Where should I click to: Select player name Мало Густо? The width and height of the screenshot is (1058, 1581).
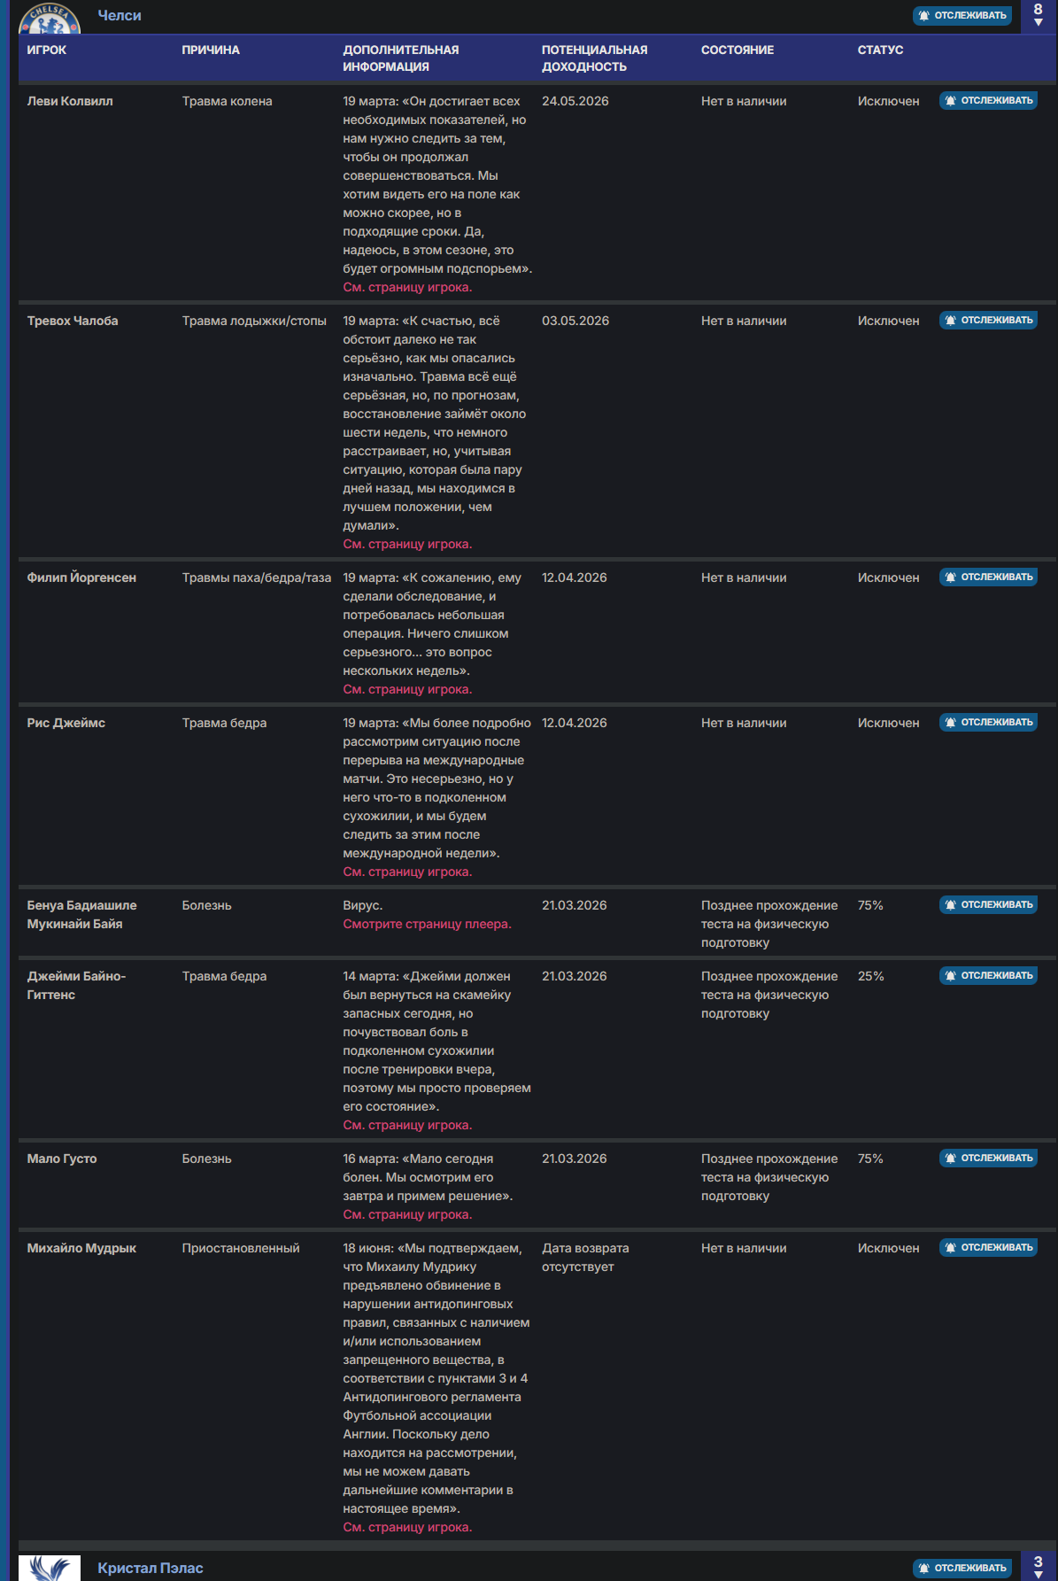pyautogui.click(x=62, y=1159)
